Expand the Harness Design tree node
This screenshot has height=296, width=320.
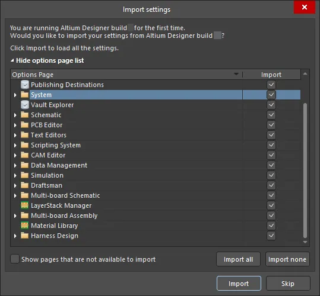(15, 236)
